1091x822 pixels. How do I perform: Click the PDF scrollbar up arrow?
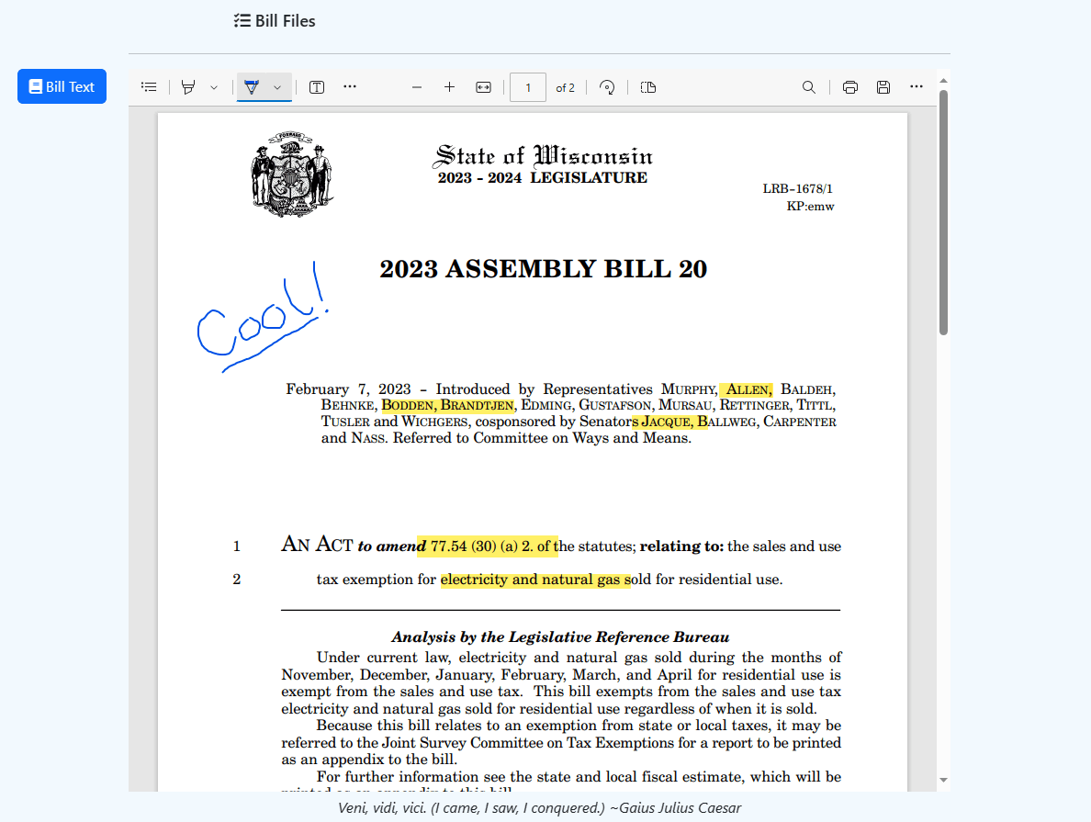pos(943,82)
